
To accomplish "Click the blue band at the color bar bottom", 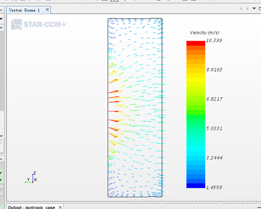I will click(x=196, y=185).
